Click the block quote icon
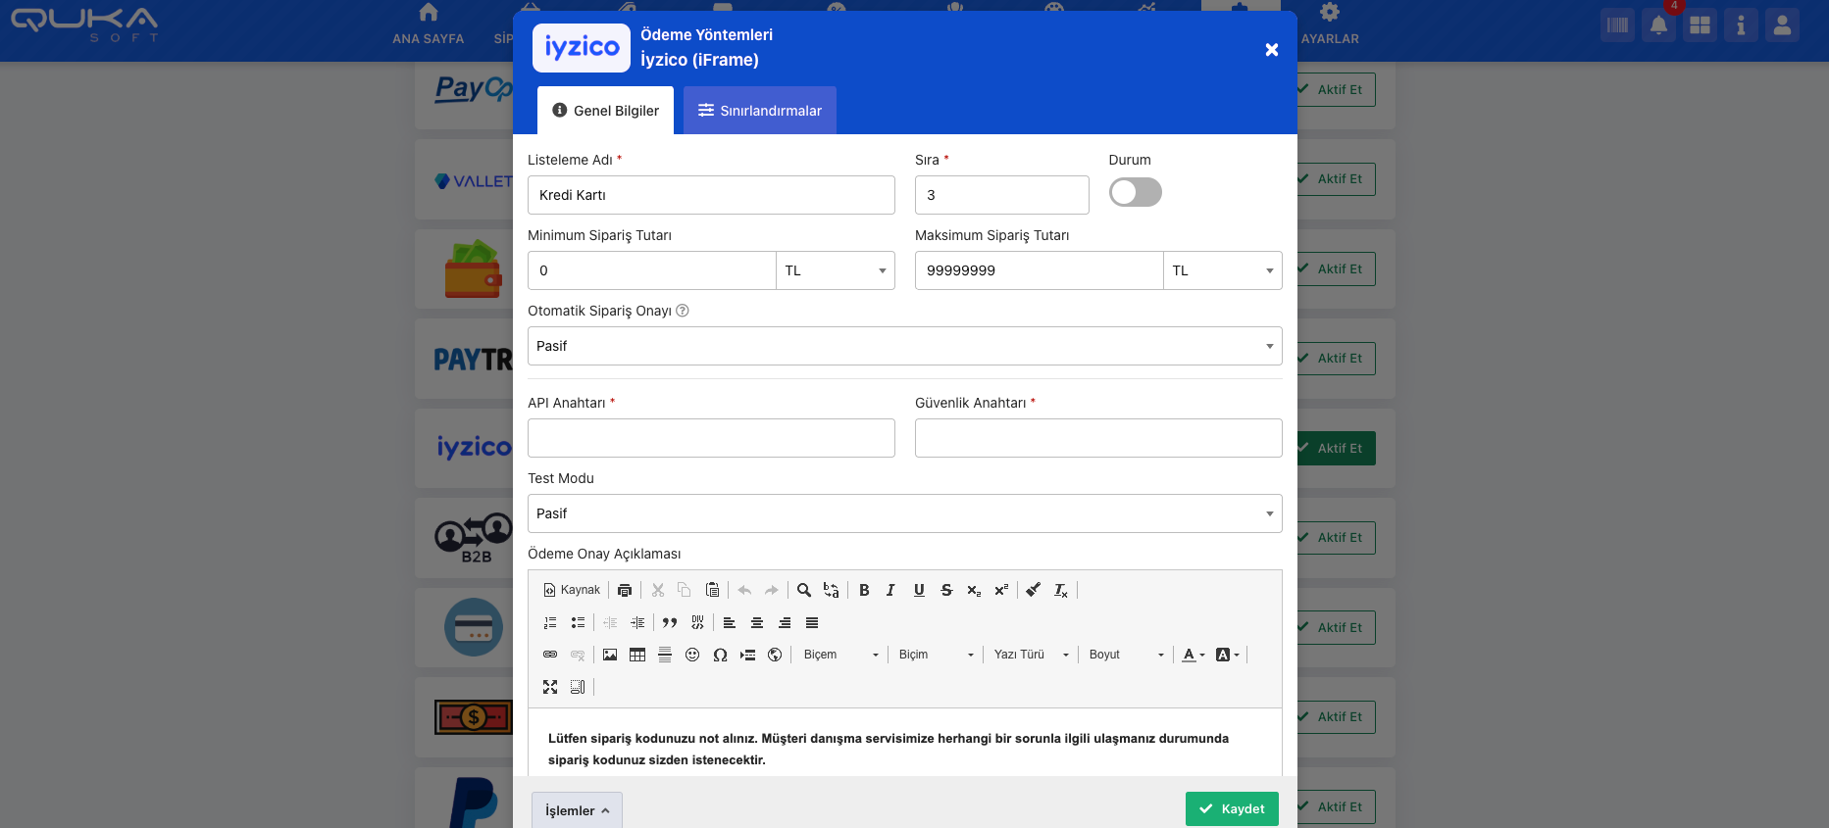Image resolution: width=1829 pixels, height=828 pixels. (670, 622)
